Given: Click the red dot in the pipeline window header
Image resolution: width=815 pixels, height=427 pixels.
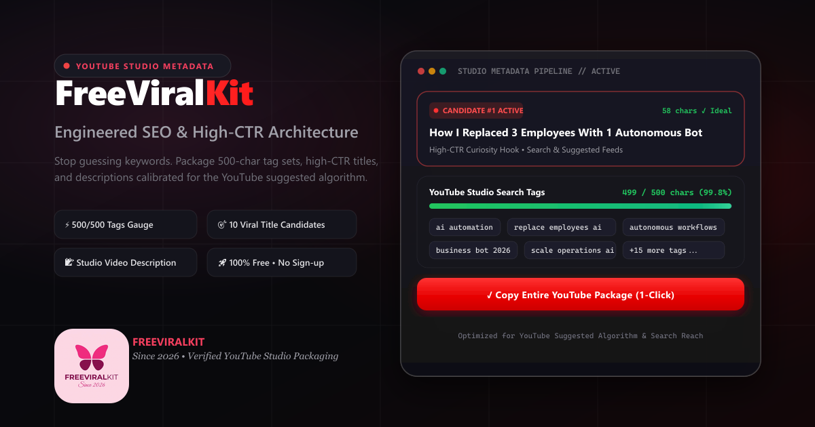Looking at the screenshot, I should pyautogui.click(x=421, y=71).
